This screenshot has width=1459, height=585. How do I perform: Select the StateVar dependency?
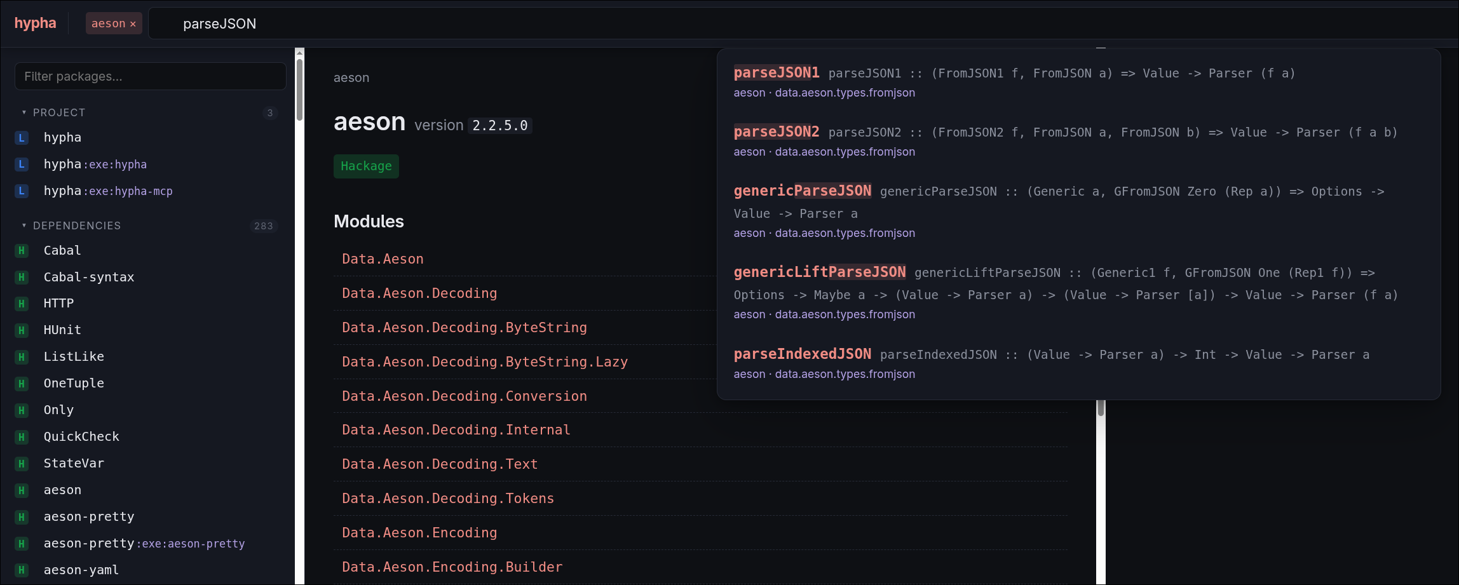74,463
